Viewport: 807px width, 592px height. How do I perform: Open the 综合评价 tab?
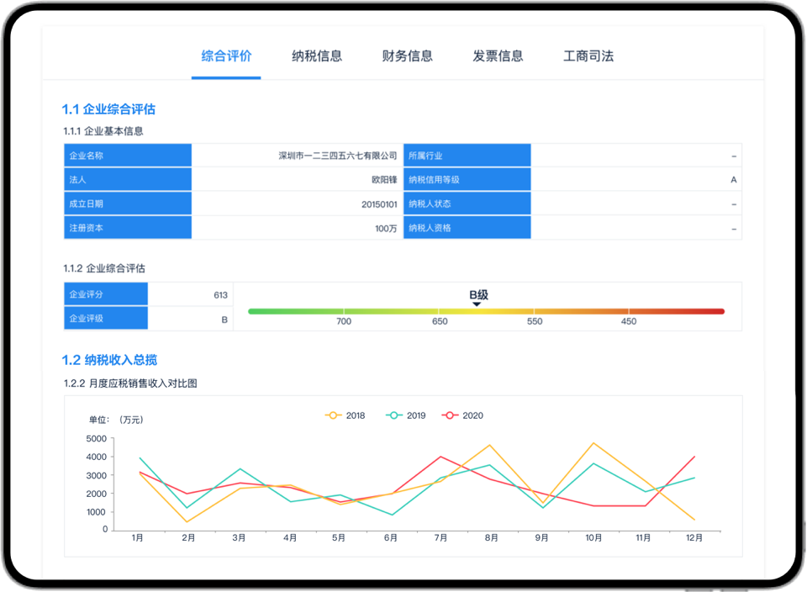coord(226,56)
